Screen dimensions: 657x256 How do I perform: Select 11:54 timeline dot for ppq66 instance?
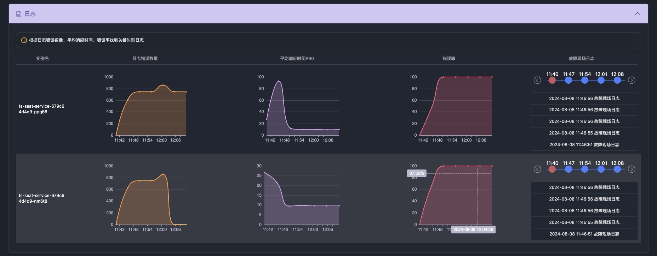coord(584,80)
